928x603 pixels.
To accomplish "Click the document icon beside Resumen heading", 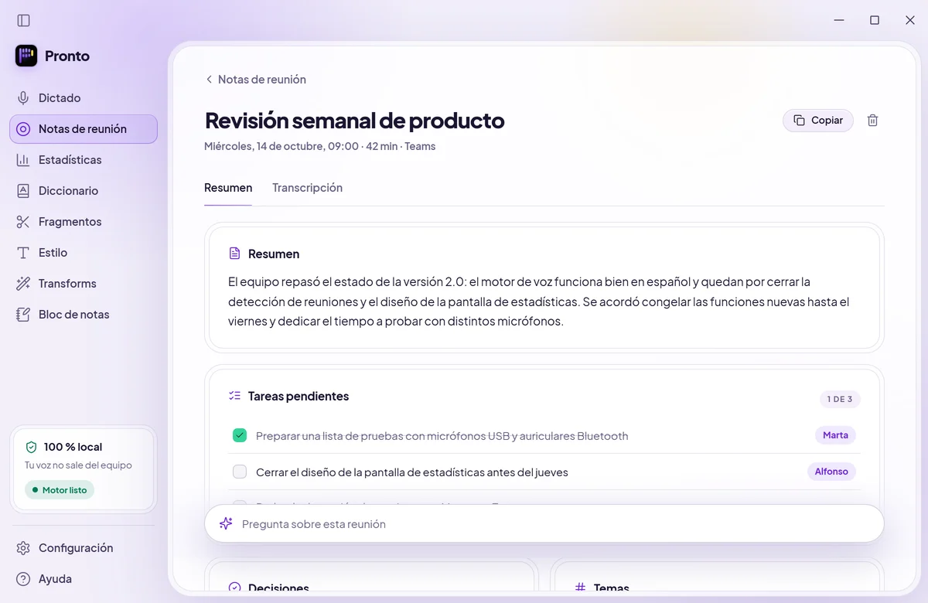I will coord(235,254).
